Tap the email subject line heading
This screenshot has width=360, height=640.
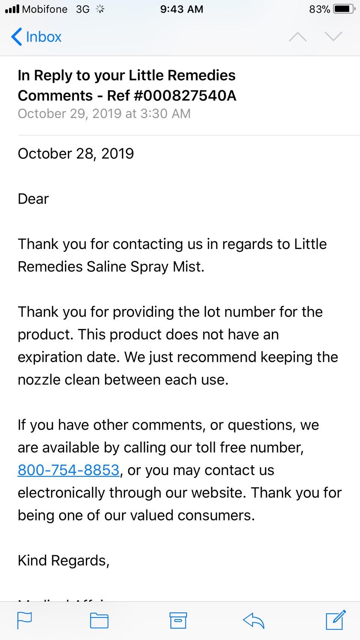(127, 85)
